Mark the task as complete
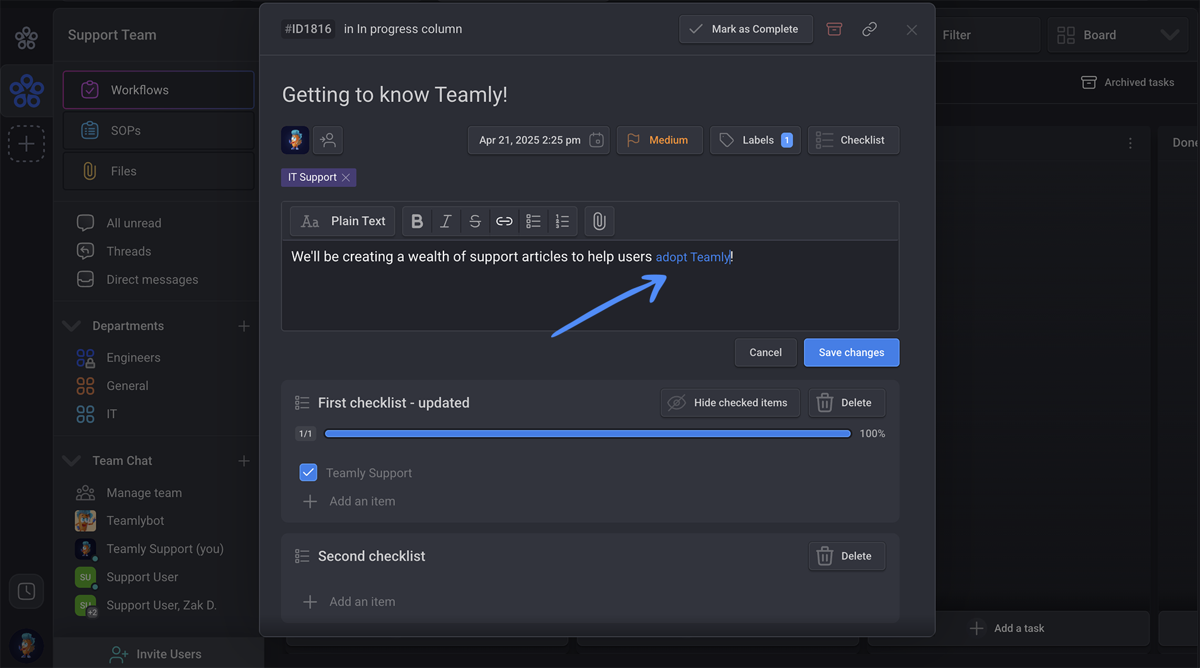The image size is (1200, 668). tap(746, 29)
